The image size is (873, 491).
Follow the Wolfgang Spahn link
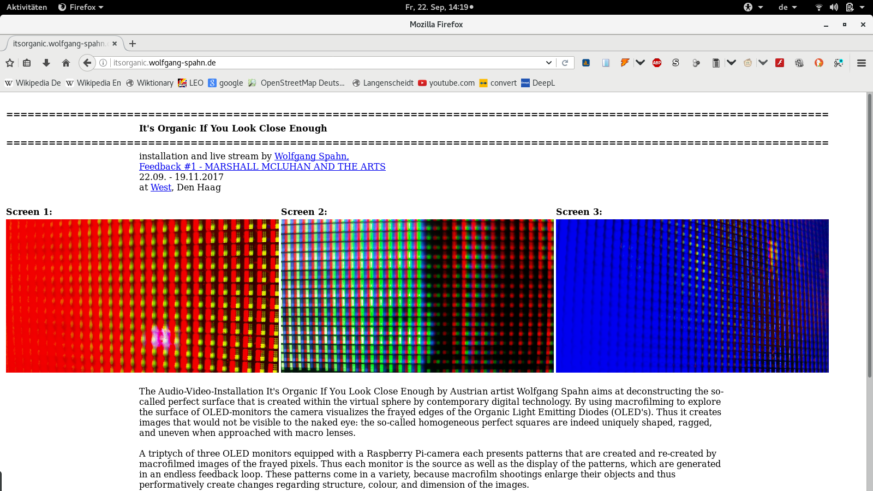click(311, 156)
